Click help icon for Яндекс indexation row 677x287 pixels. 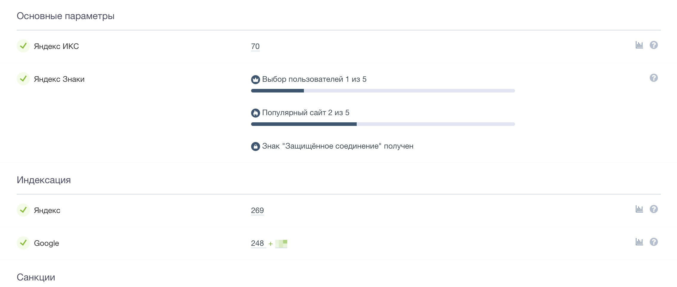(x=654, y=209)
